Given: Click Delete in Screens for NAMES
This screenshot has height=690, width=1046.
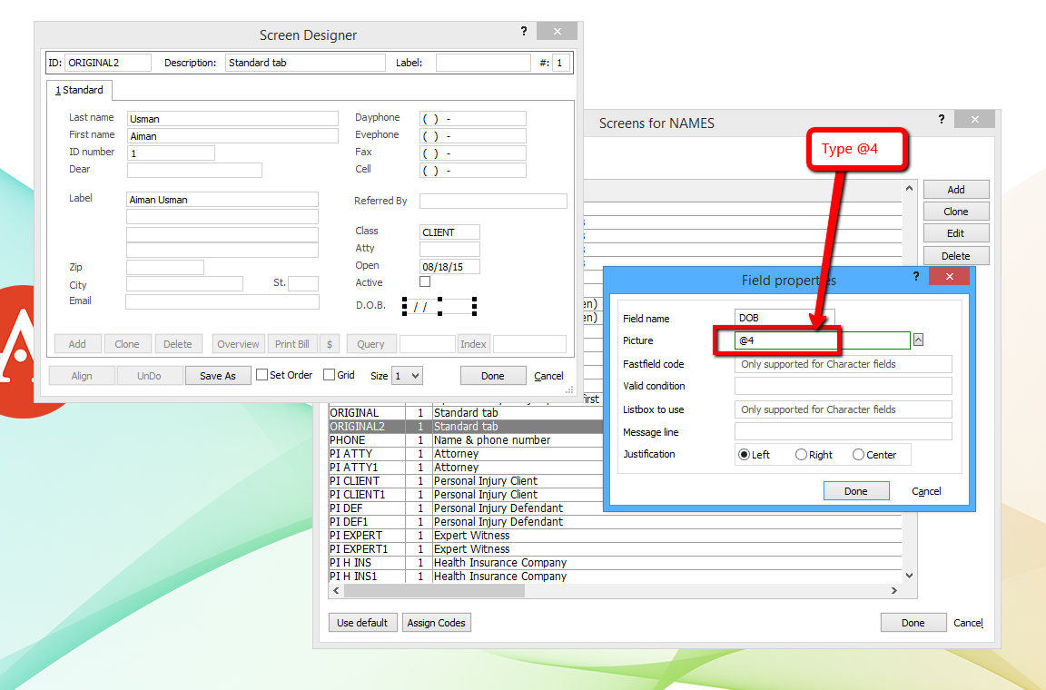Looking at the screenshot, I should [x=956, y=256].
